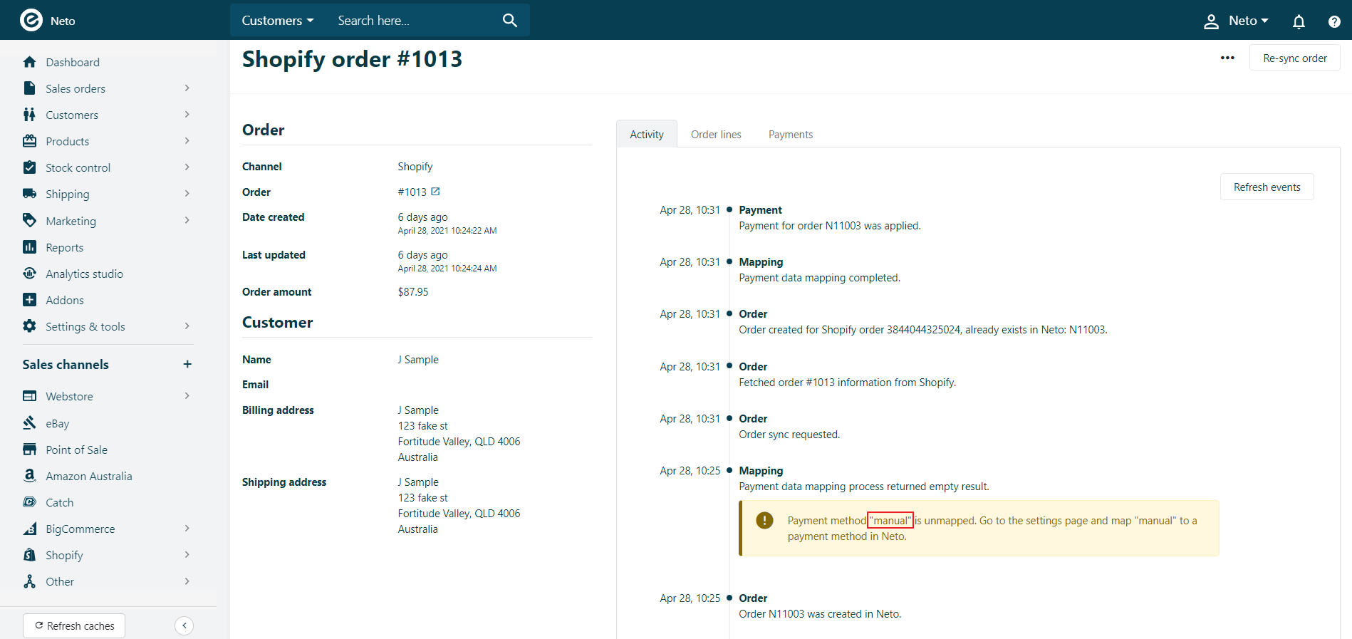Expand the Marketing submenu chevron

click(187, 221)
